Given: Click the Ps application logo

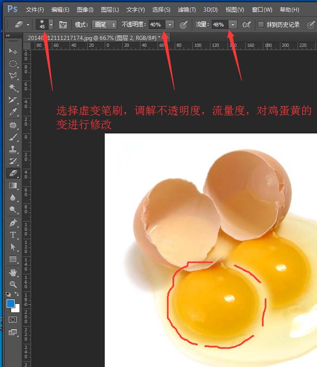Looking at the screenshot, I should click(x=12, y=9).
